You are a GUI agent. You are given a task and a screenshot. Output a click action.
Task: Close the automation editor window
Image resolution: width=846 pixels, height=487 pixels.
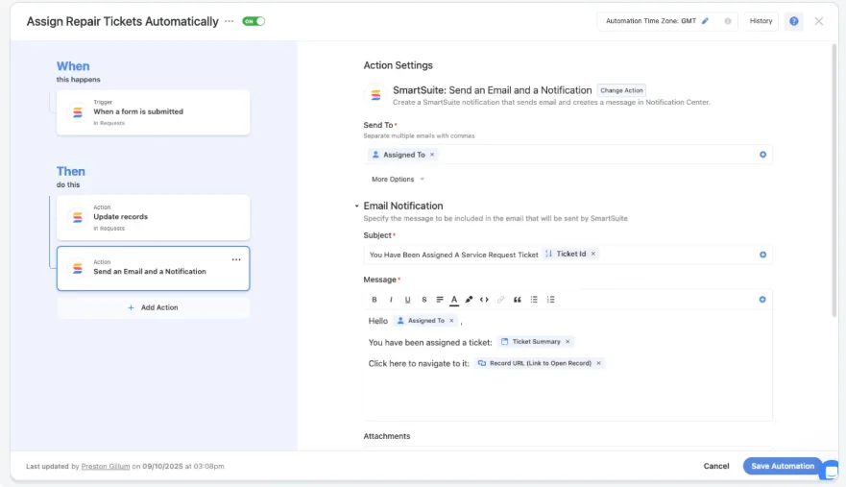pos(818,21)
